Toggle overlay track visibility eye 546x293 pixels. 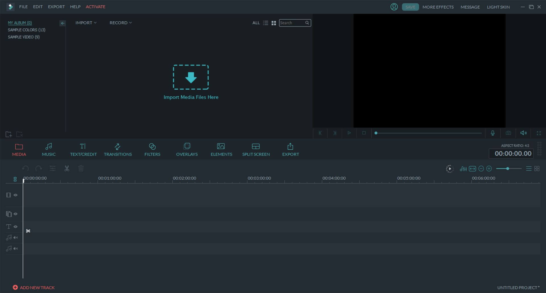(x=16, y=214)
